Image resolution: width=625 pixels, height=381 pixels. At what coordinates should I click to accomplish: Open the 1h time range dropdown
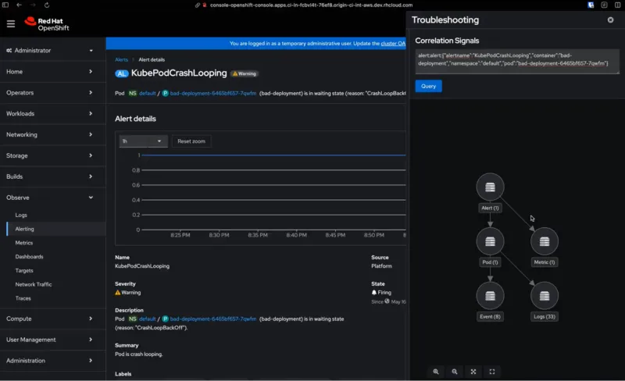coord(143,141)
